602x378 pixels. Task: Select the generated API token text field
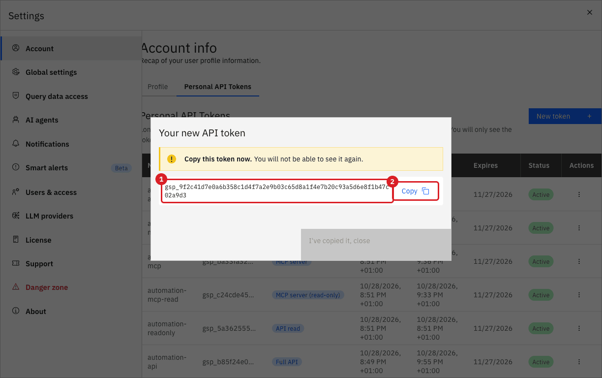click(277, 191)
